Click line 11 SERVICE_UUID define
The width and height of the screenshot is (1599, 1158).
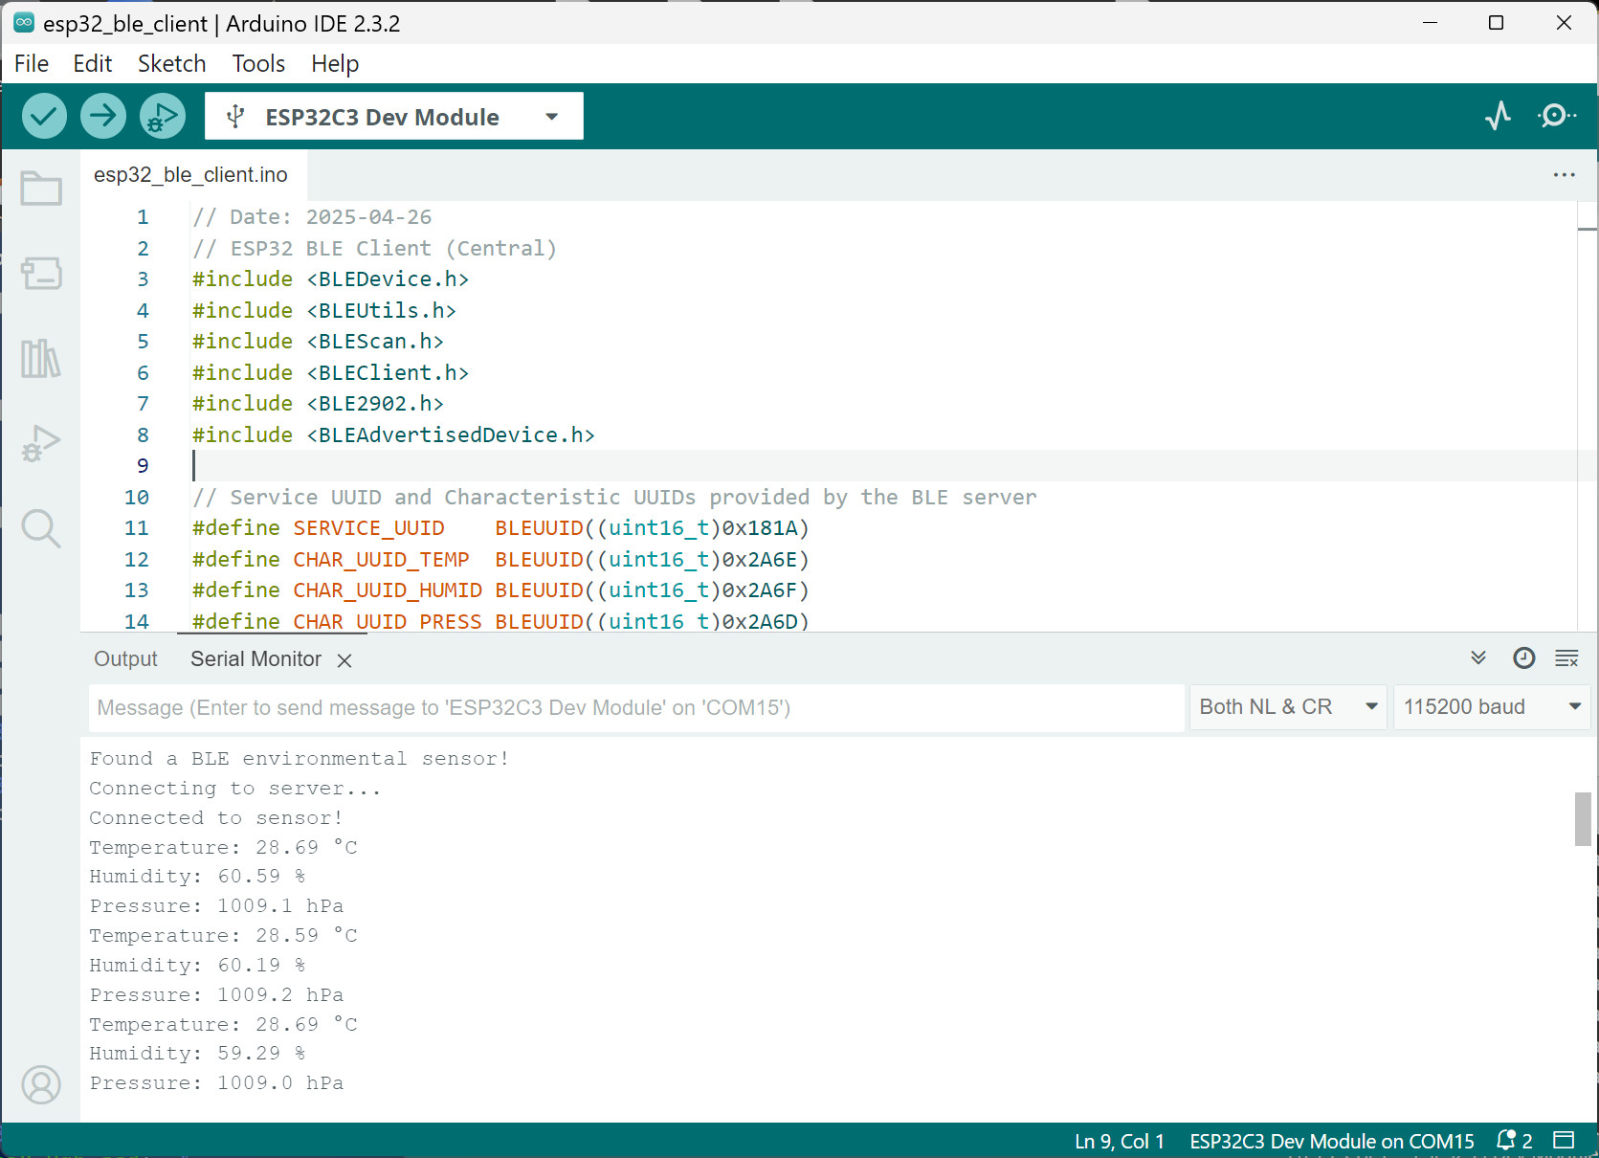point(500,528)
